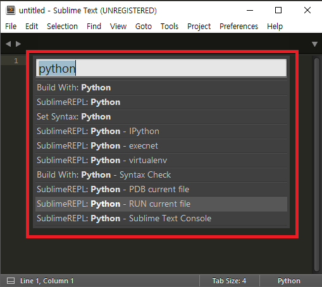Select 'Python - RUN current file' entry
322x287 pixels.
pyautogui.click(x=161, y=204)
